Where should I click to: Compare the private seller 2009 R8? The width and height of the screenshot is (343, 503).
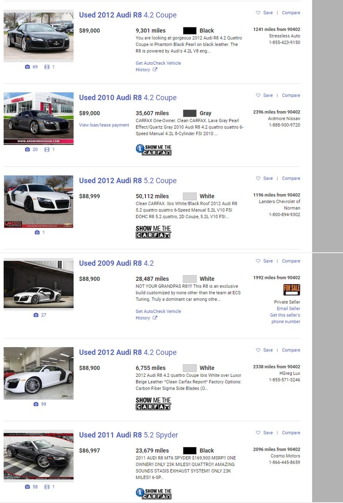291,261
